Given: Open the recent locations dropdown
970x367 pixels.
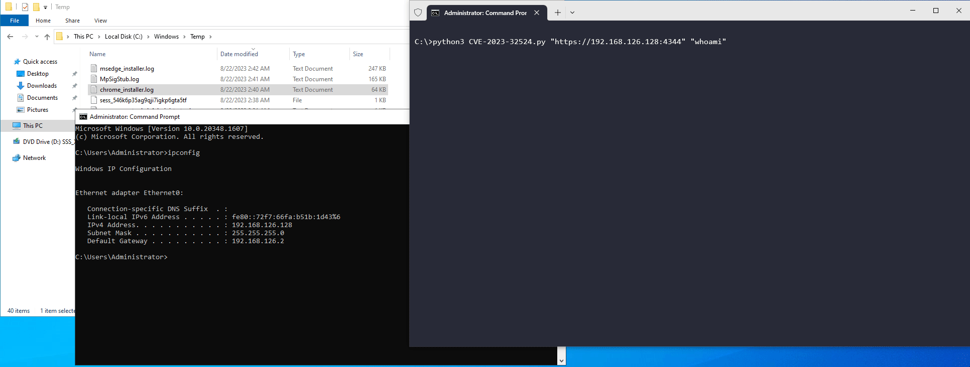Looking at the screenshot, I should 37,37.
